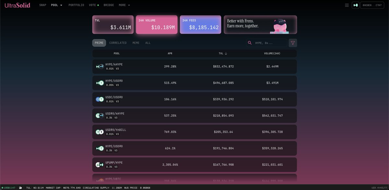Go to the Portfolio page
This screenshot has height=190, width=389.
[x=76, y=5]
